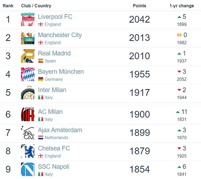
Task: Click the Germany country link
Action: [54, 79]
